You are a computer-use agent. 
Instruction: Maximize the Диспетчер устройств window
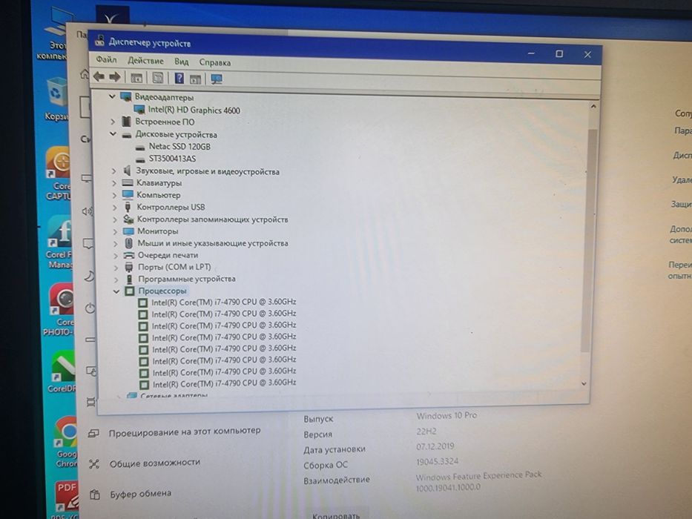559,53
